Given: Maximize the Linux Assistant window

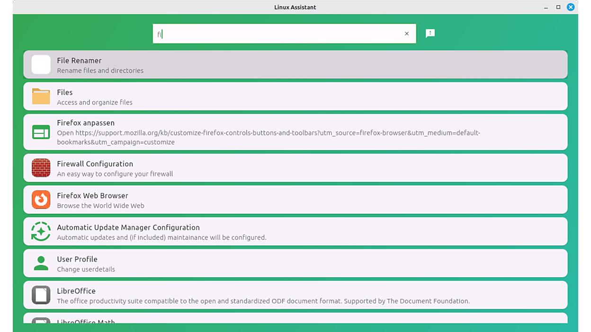Looking at the screenshot, I should tap(558, 7).
